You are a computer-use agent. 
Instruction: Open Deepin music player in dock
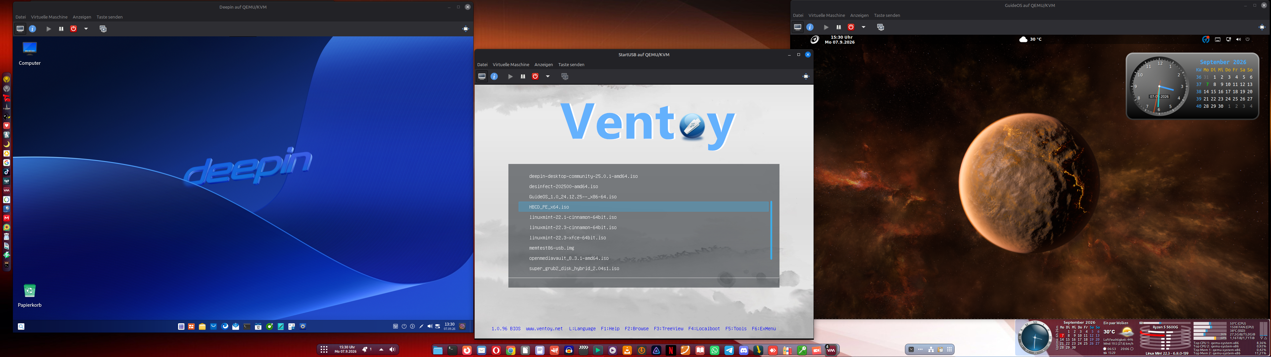coord(269,327)
